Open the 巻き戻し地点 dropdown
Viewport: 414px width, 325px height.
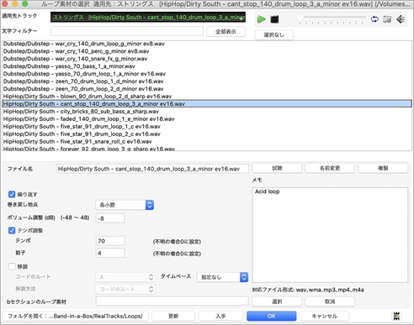pyautogui.click(x=125, y=205)
